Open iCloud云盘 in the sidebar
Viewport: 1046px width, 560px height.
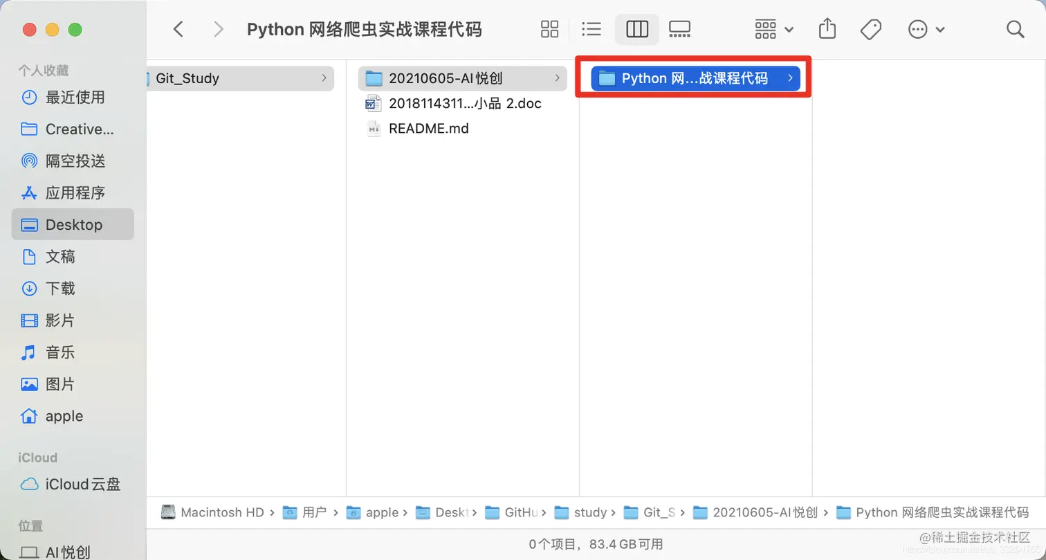coord(73,484)
